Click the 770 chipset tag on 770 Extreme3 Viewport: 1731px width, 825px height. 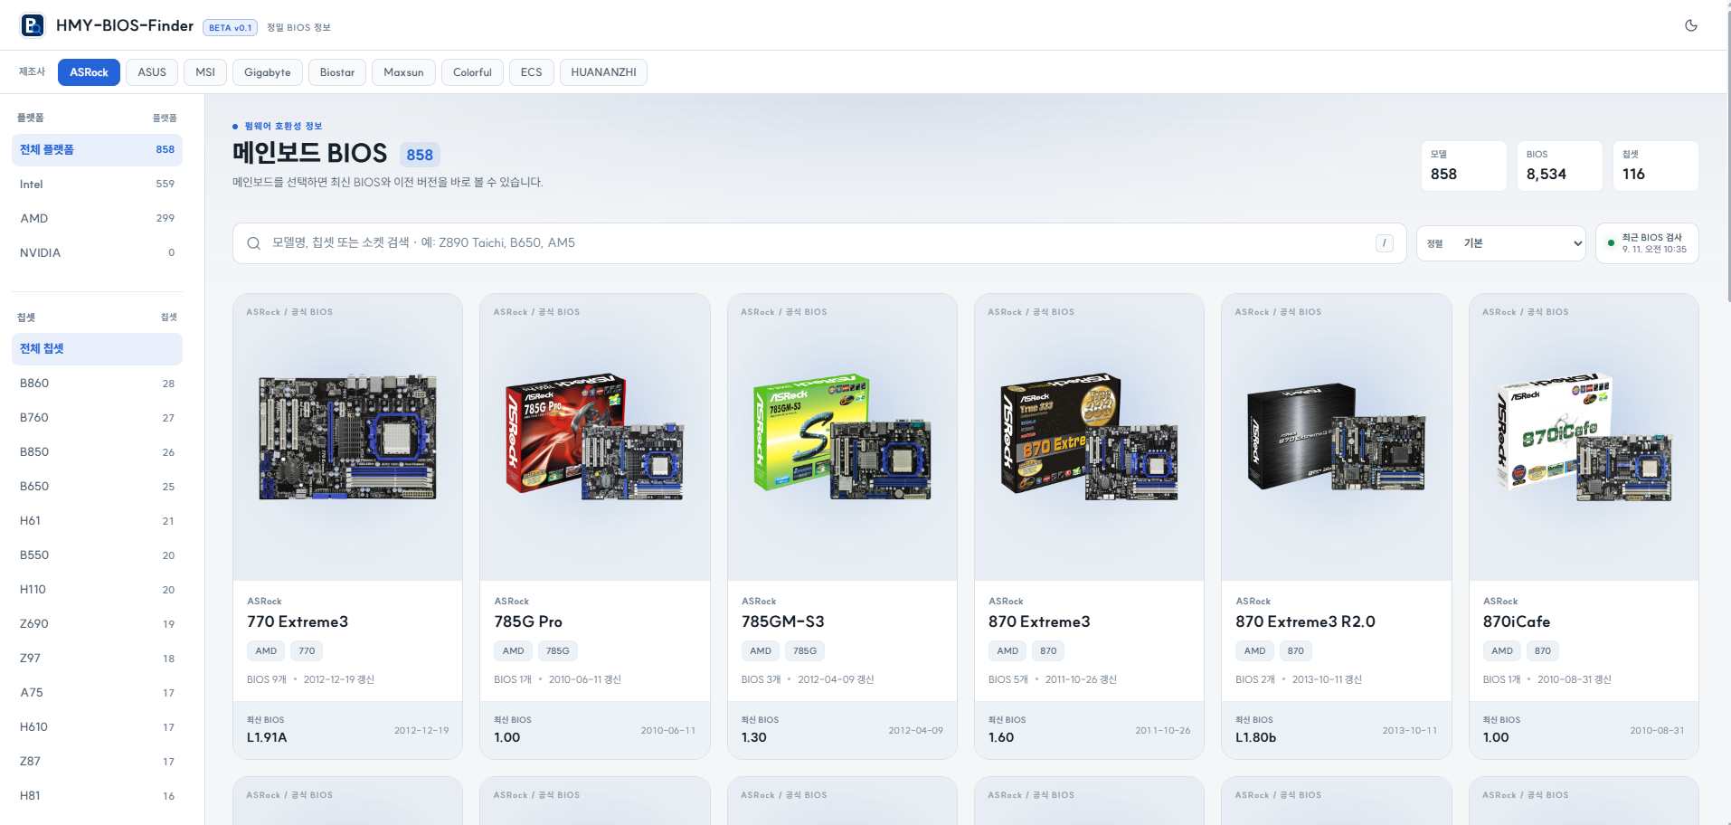click(x=307, y=651)
